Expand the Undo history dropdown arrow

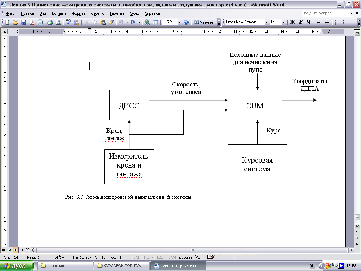point(127,22)
